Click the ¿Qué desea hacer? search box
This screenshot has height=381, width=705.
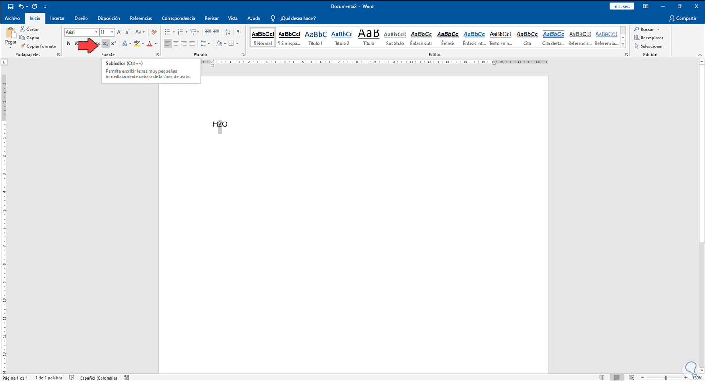click(x=298, y=18)
